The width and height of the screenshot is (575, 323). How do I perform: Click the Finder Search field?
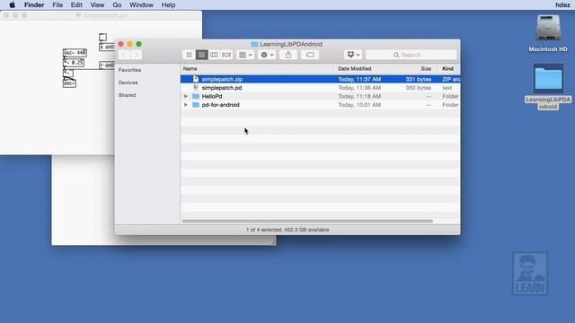click(x=411, y=55)
